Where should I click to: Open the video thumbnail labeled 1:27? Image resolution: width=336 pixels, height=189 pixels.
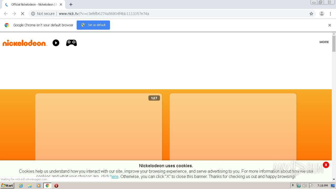pos(99,127)
